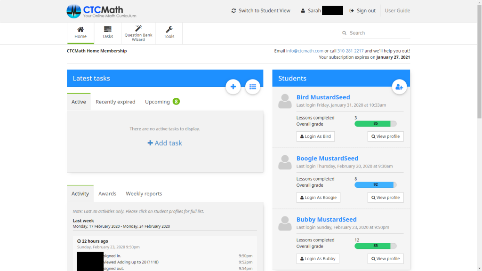Screen dimensions: 482x271
Task: Click Login As Boogie button
Action: pos(318,198)
